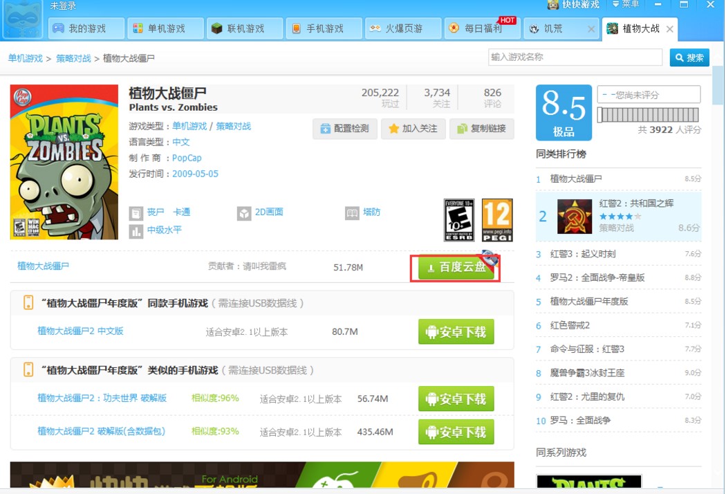Open 植物大战僵尸2 破解版(含数据包) link
Viewport: 726px width, 494px height.
102,432
